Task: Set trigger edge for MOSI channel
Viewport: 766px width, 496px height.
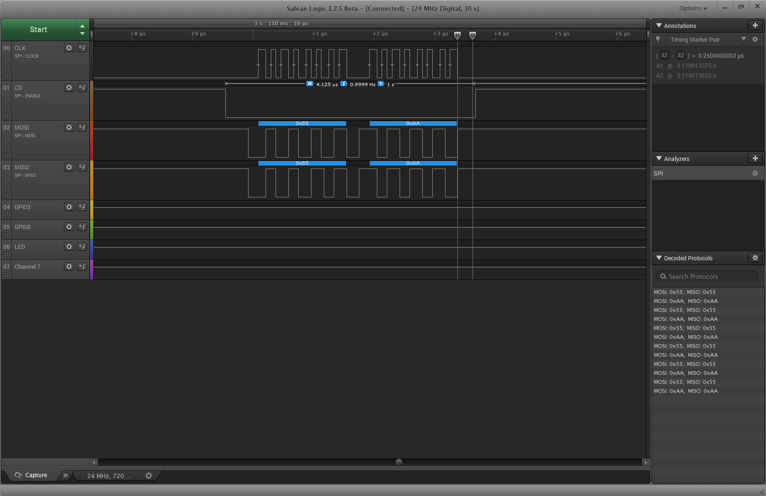Action: coord(82,127)
